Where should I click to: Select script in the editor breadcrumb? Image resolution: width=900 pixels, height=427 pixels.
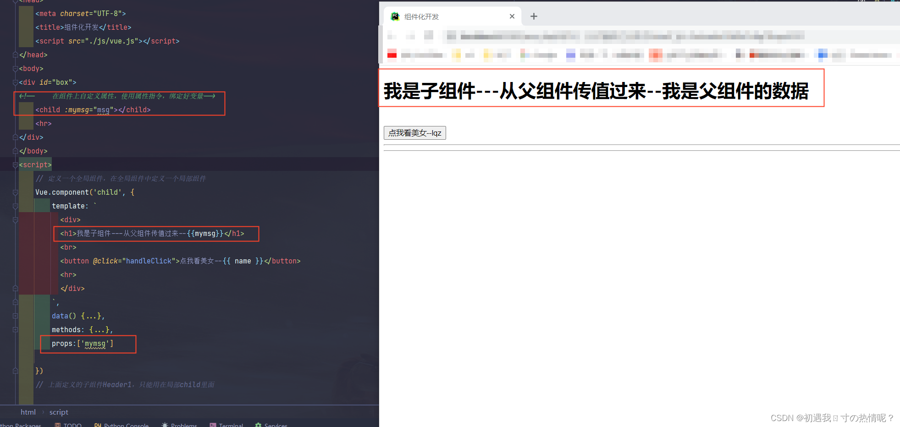coord(59,412)
